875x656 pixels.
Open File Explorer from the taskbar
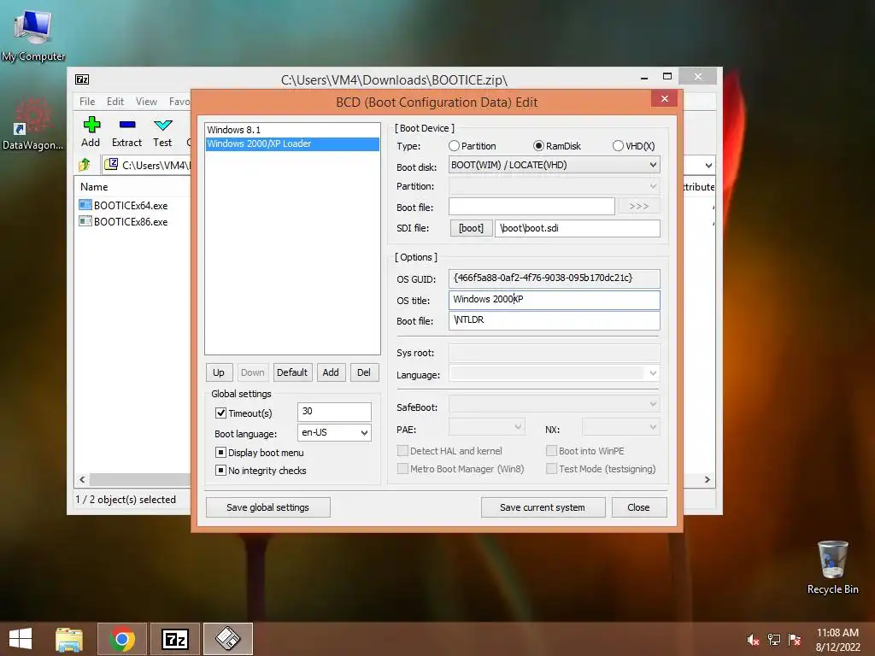(x=69, y=639)
